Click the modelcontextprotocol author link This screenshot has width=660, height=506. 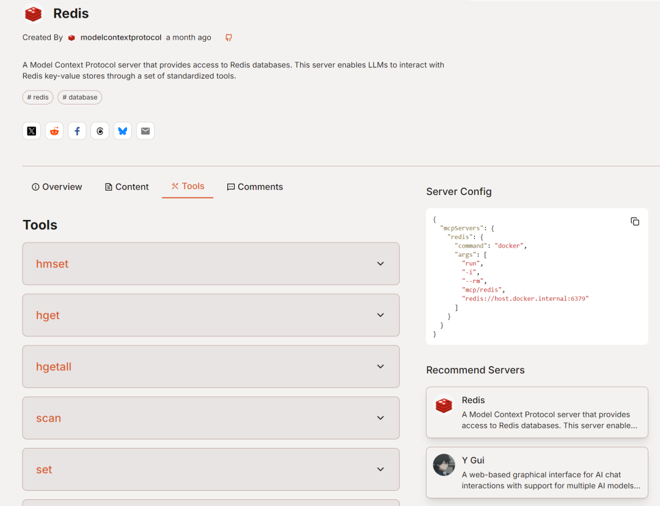(121, 37)
